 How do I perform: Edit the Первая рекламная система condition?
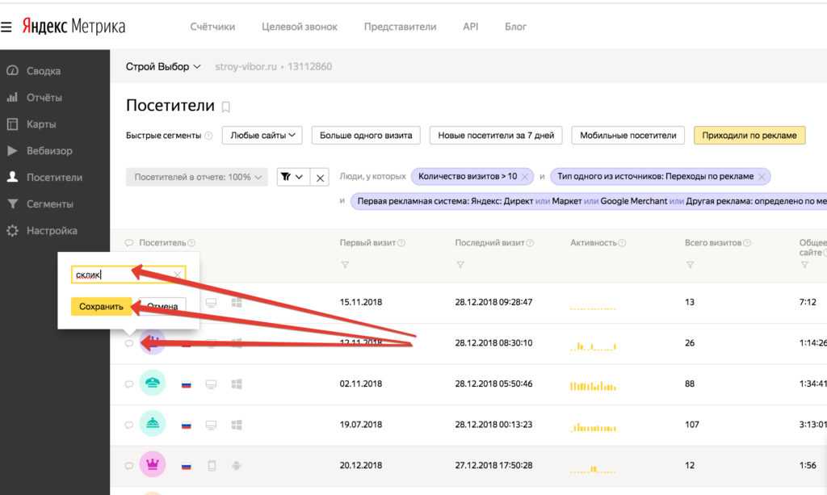click(x=588, y=201)
